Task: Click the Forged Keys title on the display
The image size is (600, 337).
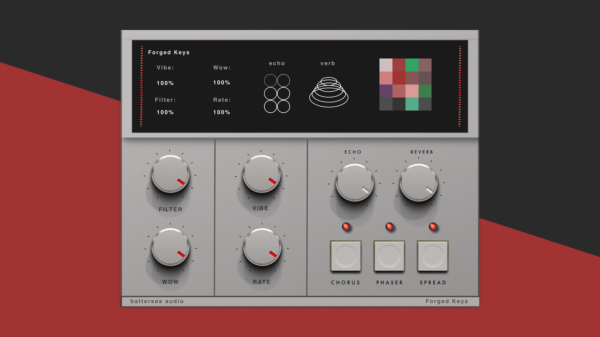Action: (x=169, y=52)
